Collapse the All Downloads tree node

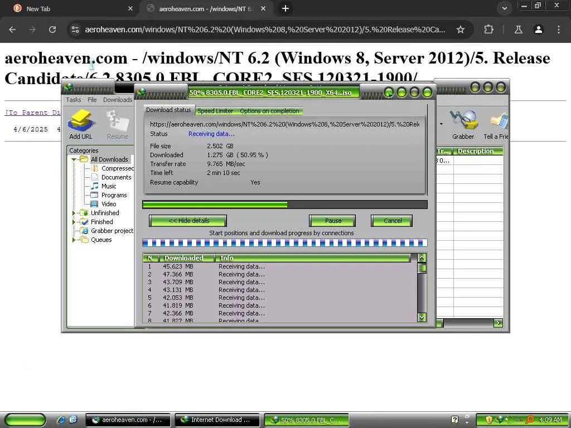(74, 159)
